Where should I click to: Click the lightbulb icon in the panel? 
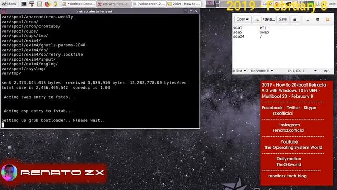[55, 4]
